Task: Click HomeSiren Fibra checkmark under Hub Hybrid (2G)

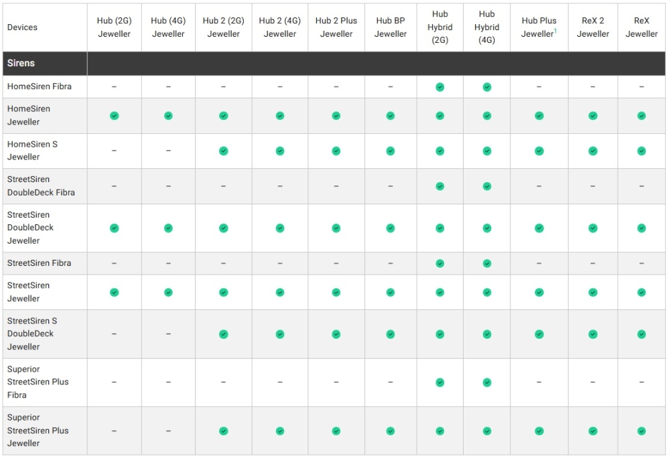Action: click(x=440, y=87)
